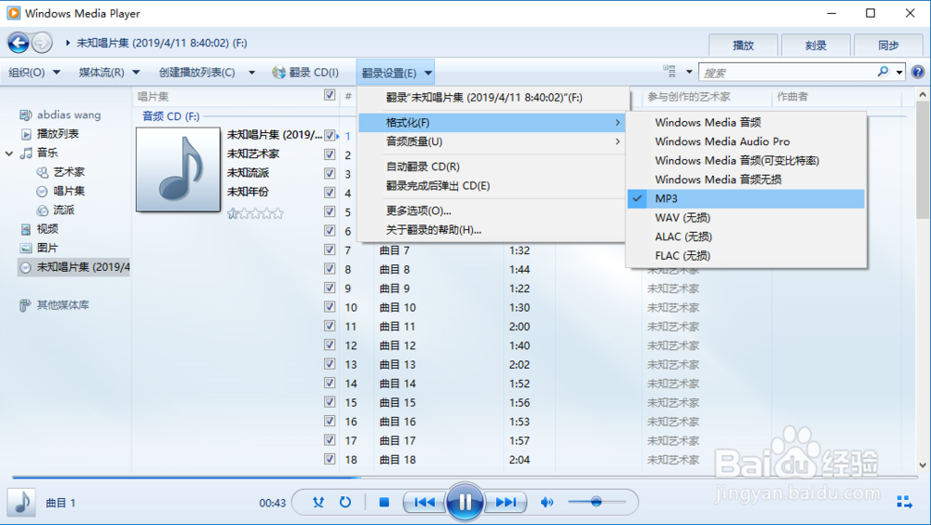931x525 pixels.
Task: Toggle repeat playback
Action: (x=345, y=503)
